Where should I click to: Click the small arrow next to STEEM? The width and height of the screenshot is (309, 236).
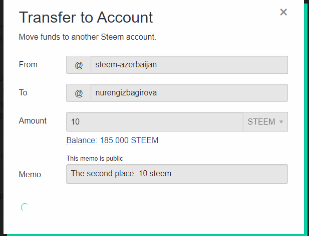pyautogui.click(x=281, y=122)
